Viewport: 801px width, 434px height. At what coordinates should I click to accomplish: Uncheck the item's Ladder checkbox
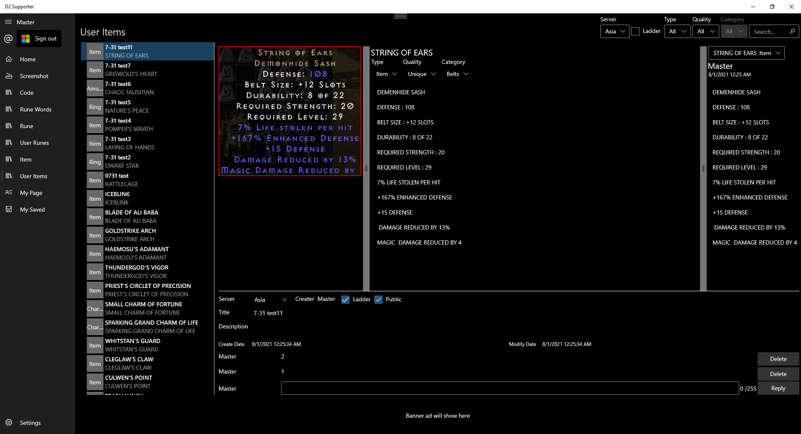tap(345, 300)
